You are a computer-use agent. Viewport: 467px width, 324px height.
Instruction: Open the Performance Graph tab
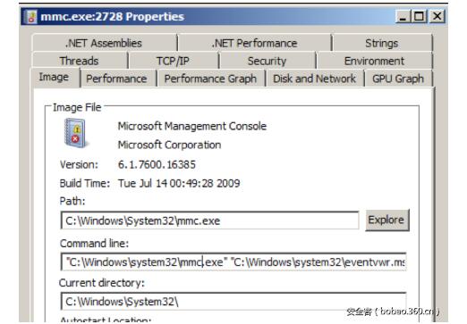coord(210,79)
